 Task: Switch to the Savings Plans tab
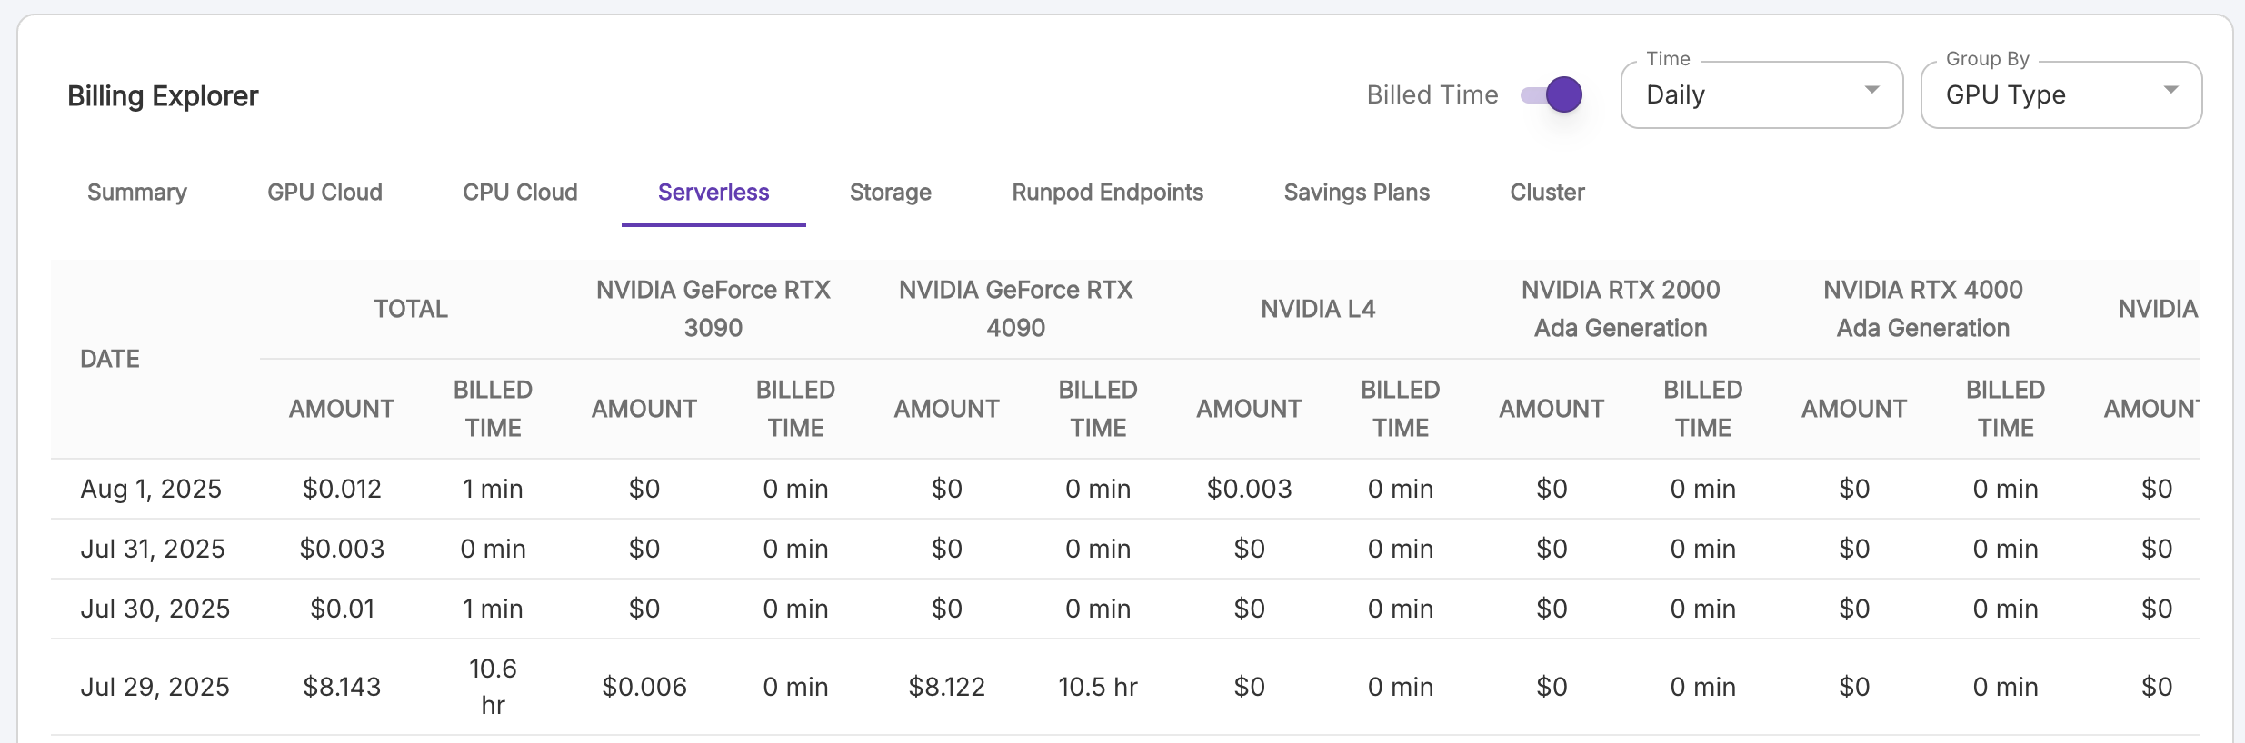pos(1356,193)
